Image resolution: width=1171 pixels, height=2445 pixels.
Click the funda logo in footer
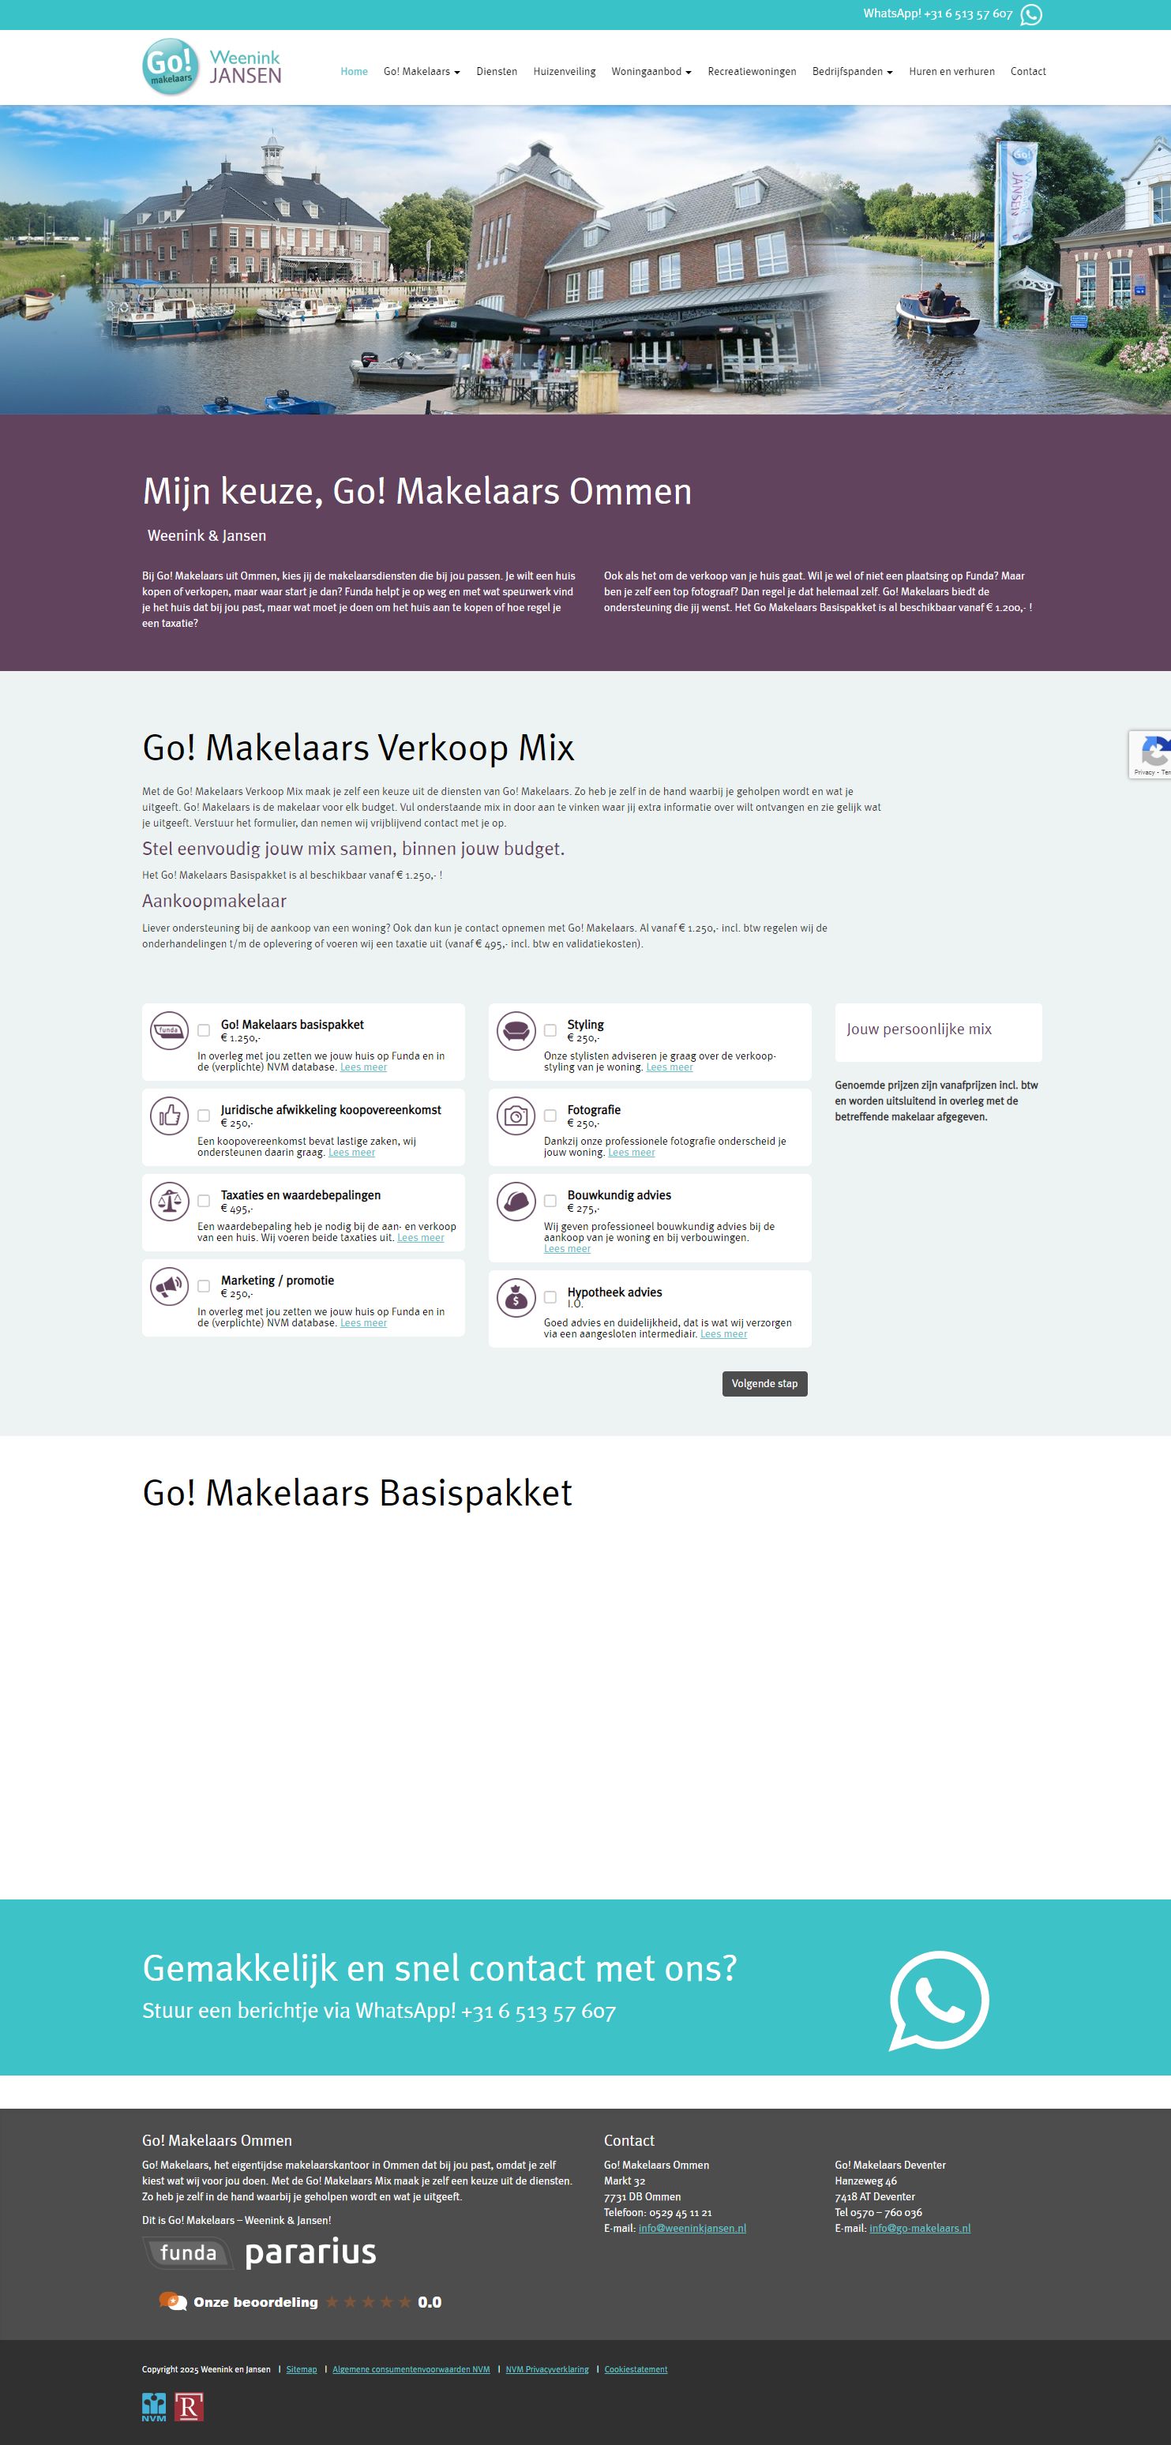pos(188,2253)
